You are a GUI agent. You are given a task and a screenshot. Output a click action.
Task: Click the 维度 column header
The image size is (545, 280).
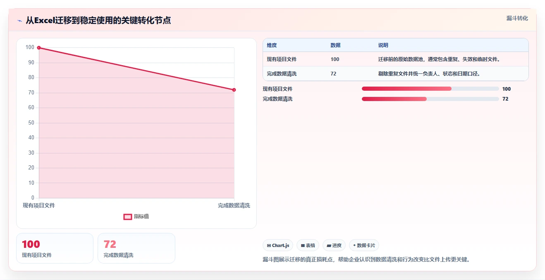[x=272, y=45]
